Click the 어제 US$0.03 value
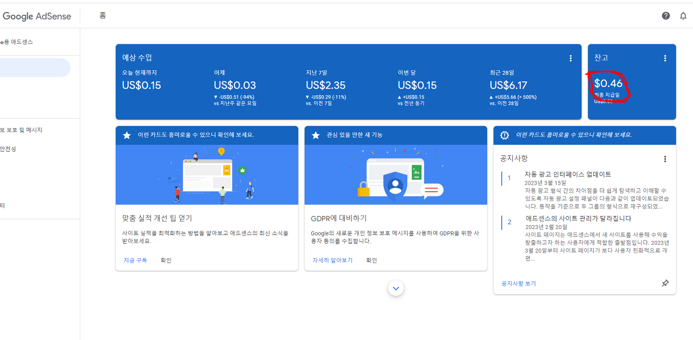693x340 pixels. 235,86
